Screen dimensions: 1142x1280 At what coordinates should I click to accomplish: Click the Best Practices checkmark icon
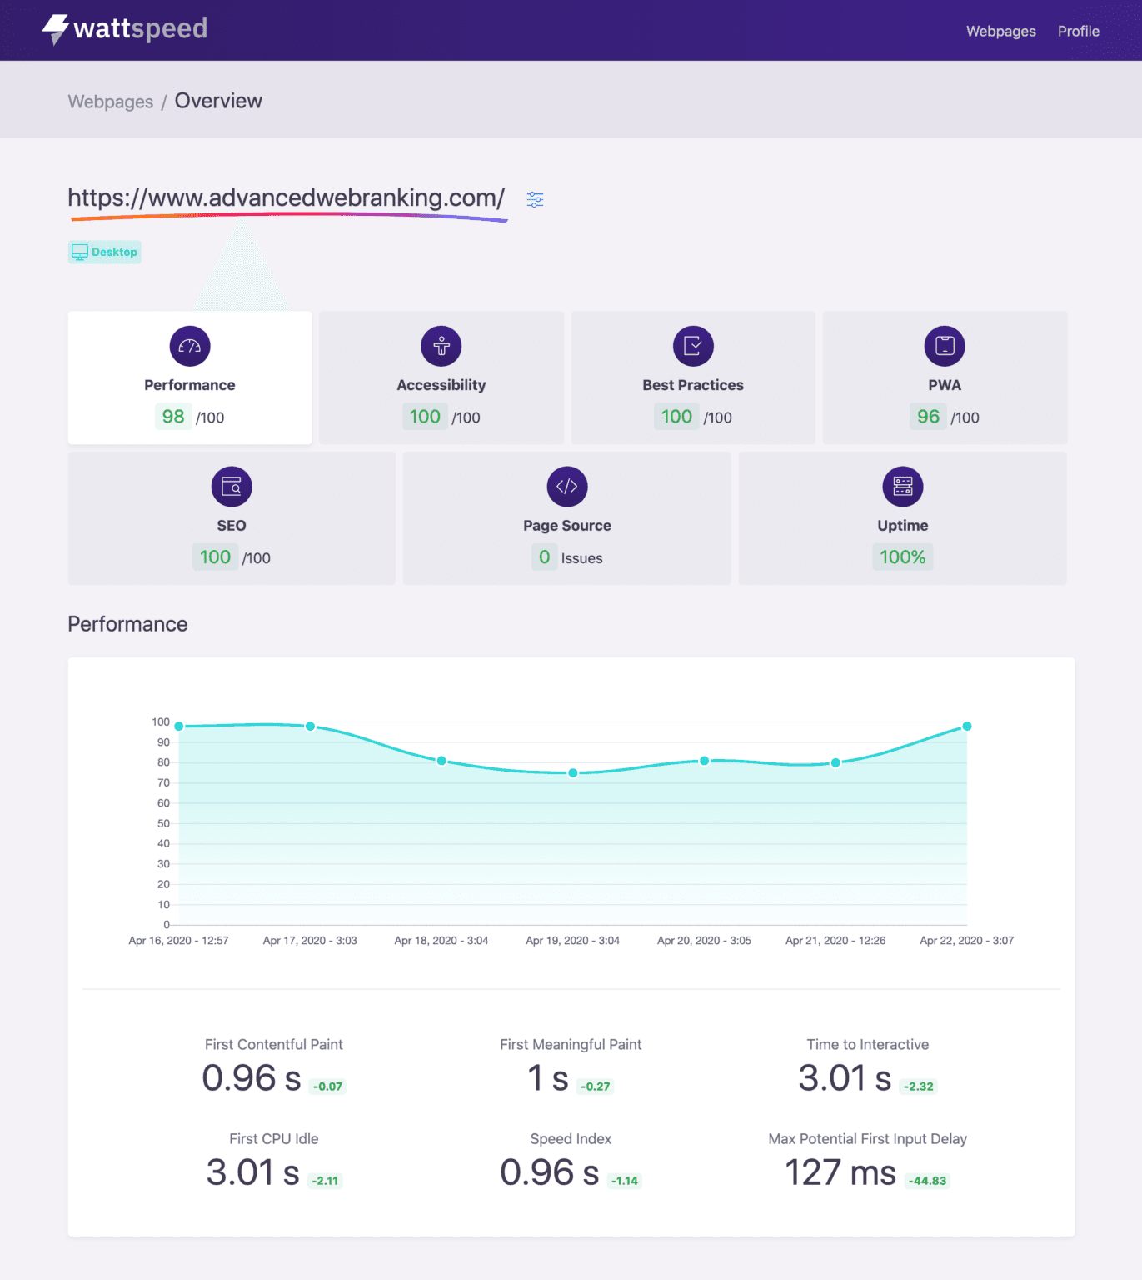pyautogui.click(x=693, y=346)
